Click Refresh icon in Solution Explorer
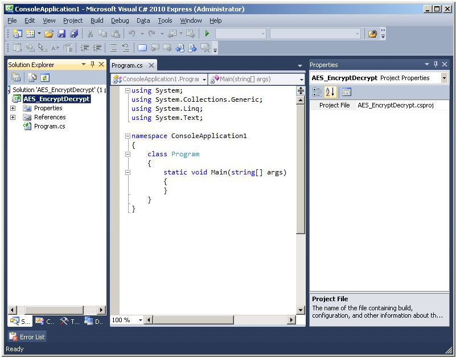 (x=44, y=77)
